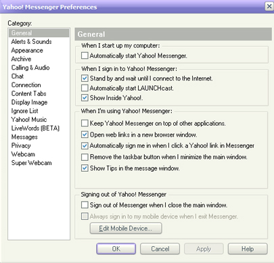This screenshot has height=263, width=274.
Task: Open Help for preferences
Action: (248, 249)
